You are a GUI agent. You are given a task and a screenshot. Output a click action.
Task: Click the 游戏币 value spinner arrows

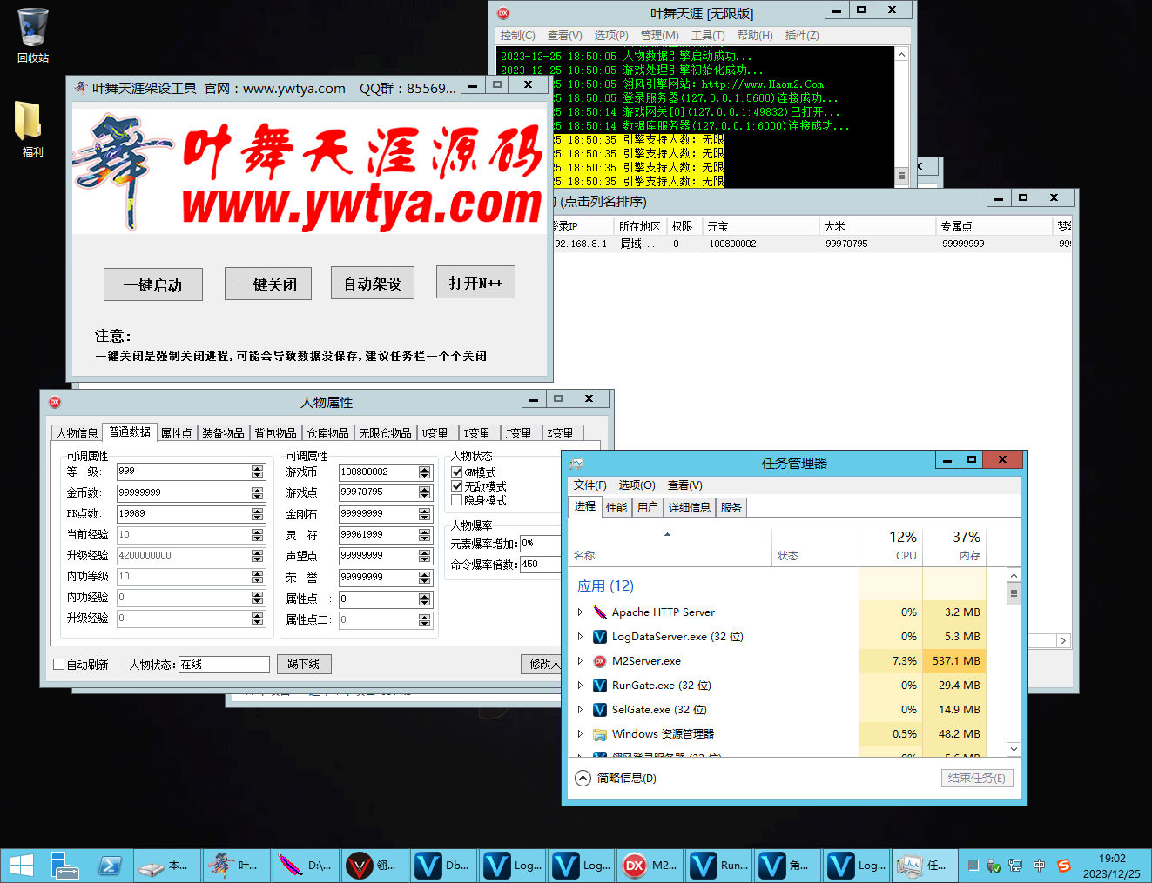pos(424,472)
